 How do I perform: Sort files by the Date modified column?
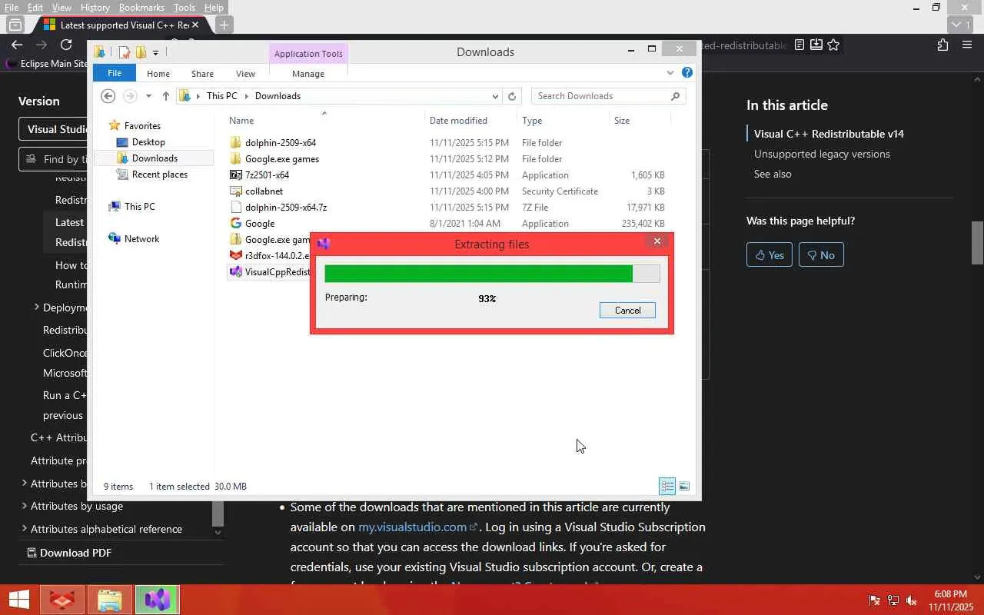tap(458, 121)
